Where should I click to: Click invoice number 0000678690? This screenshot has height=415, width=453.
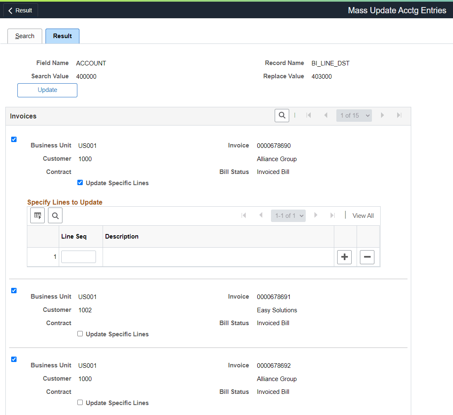click(273, 146)
